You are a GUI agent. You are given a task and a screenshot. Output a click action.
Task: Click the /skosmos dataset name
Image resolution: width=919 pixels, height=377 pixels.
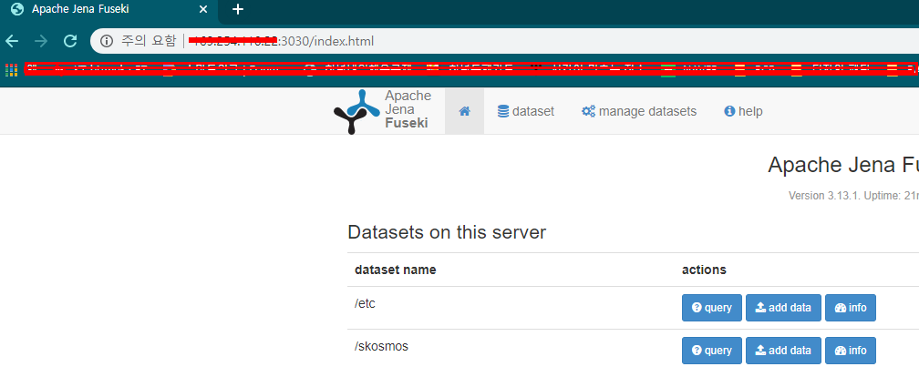(x=381, y=346)
